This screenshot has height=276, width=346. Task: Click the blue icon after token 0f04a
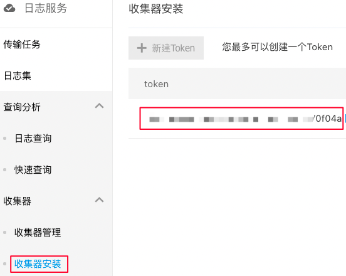tap(345, 119)
